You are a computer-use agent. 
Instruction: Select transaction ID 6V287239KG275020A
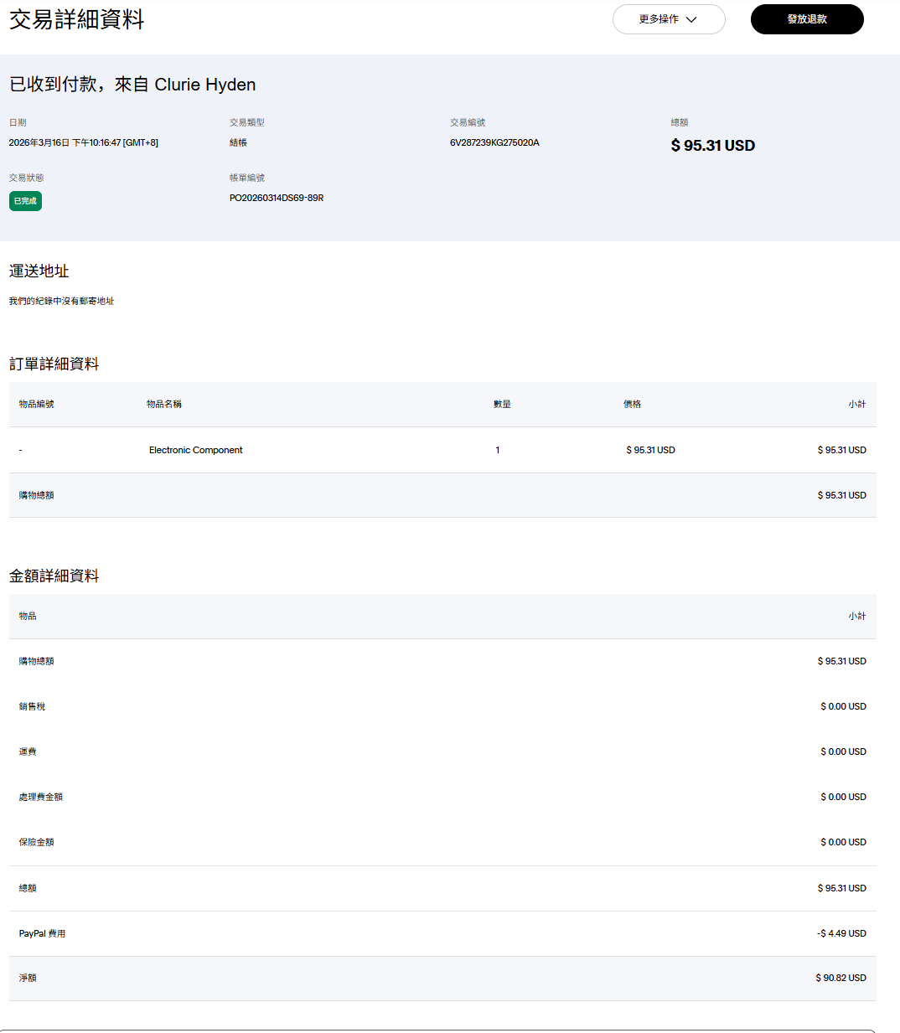pyautogui.click(x=494, y=142)
